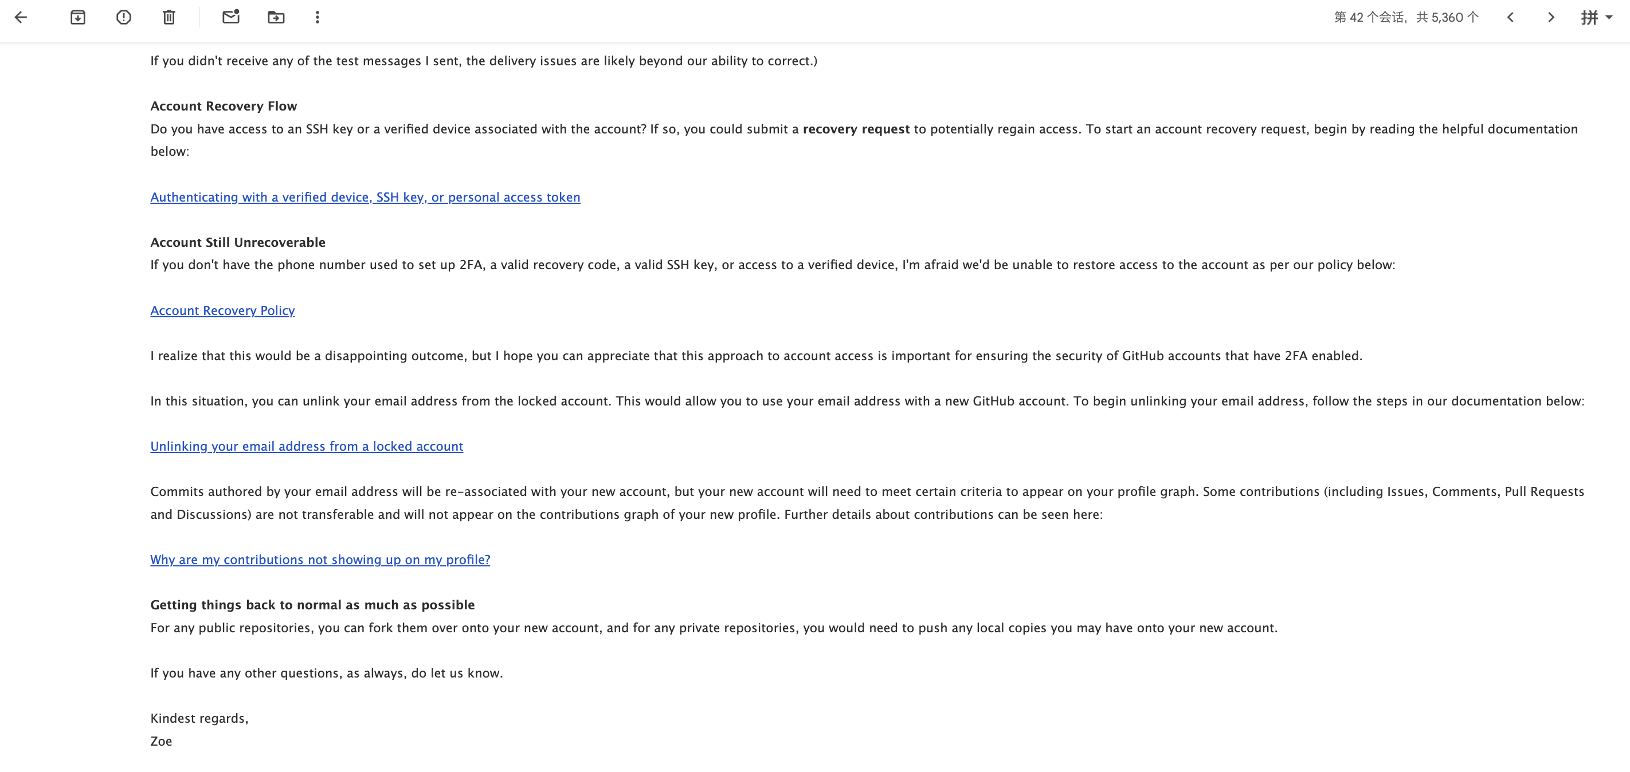
Task: Archive this conversation
Action: click(78, 17)
